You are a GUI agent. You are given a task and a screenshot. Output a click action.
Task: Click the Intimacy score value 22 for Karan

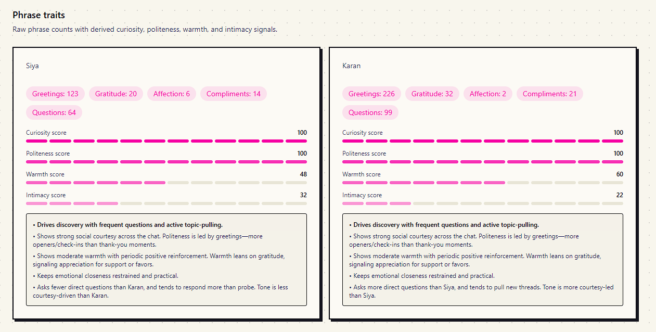pos(618,195)
